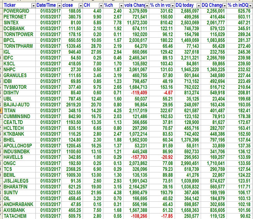Viewport: 253px width, 219px height.
Task: Select the POWERGRID ticker cell
Action: 19,11
